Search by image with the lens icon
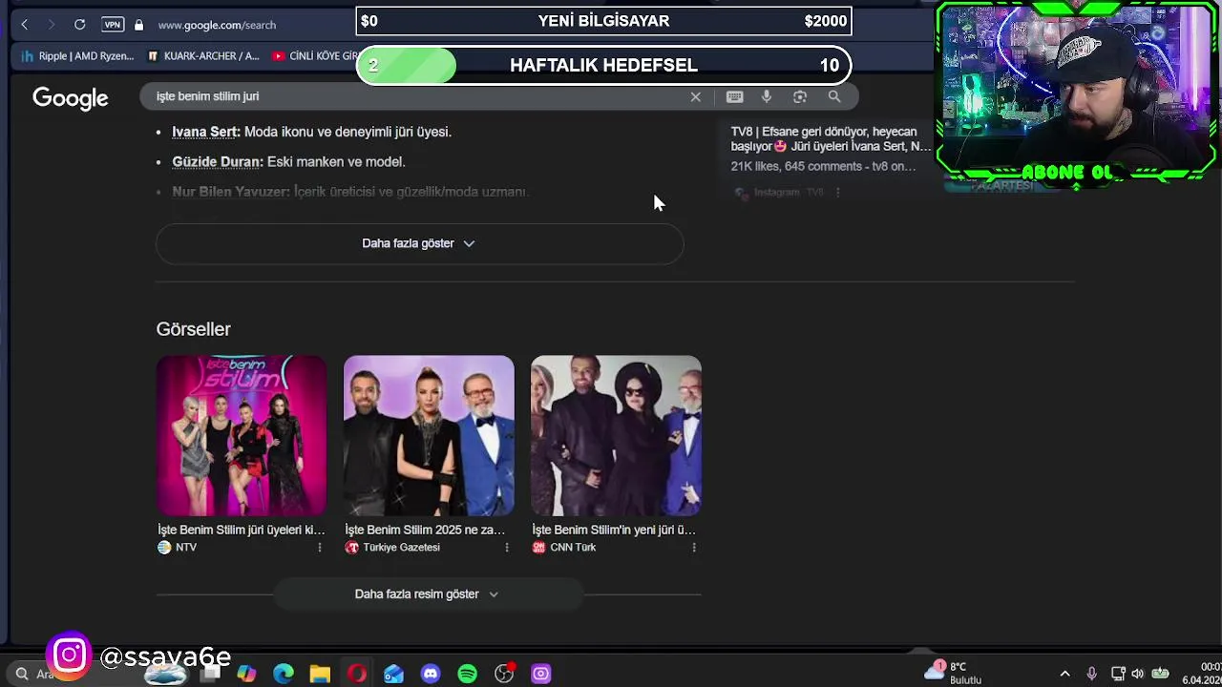Viewport: 1222px width, 687px height. point(800,96)
